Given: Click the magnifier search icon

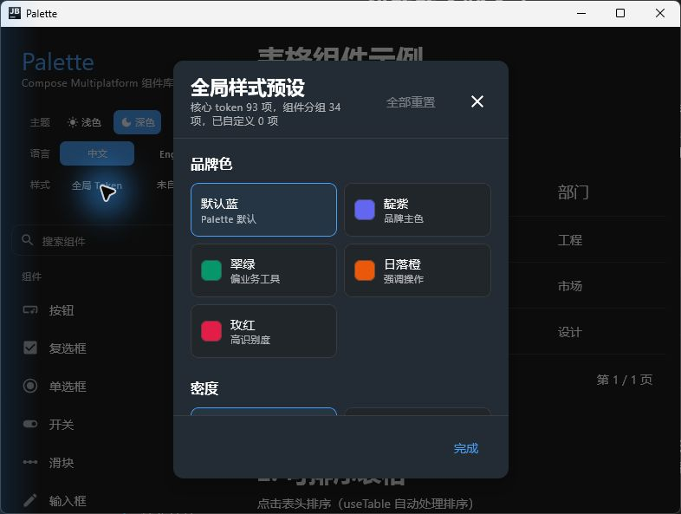Looking at the screenshot, I should point(28,240).
